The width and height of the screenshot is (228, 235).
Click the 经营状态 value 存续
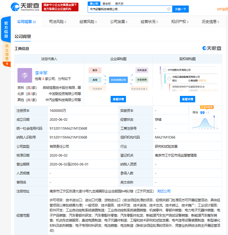point(158,119)
